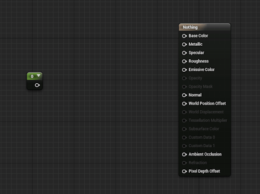Click the disabled World Displacement pin
This screenshot has height=194, width=260.
184,112
